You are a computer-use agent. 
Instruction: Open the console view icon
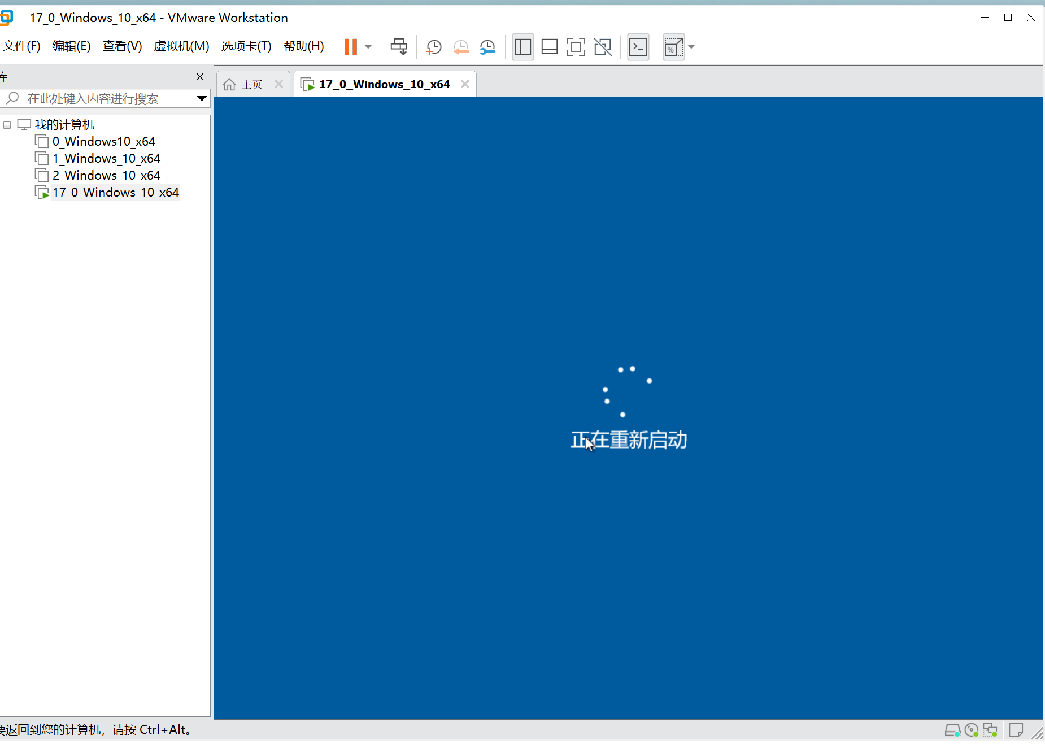[638, 47]
